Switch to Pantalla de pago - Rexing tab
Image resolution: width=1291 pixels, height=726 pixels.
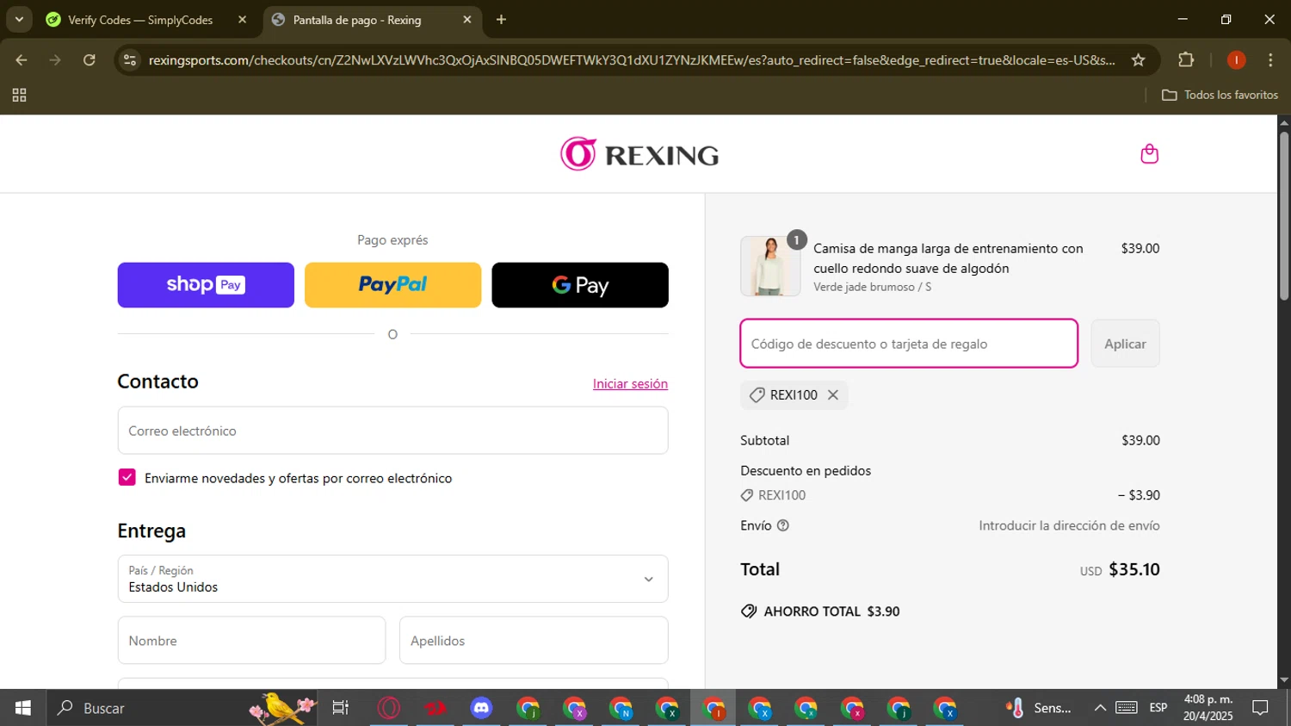coord(357,20)
